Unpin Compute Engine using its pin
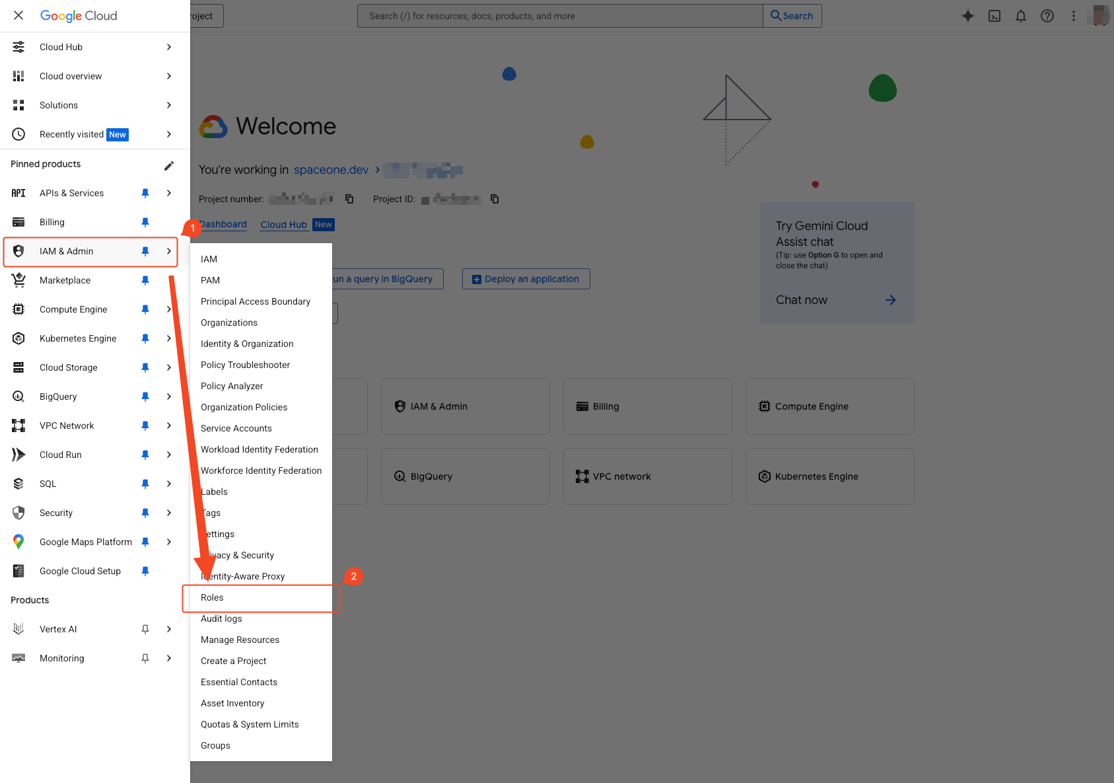1114x783 pixels. click(145, 309)
